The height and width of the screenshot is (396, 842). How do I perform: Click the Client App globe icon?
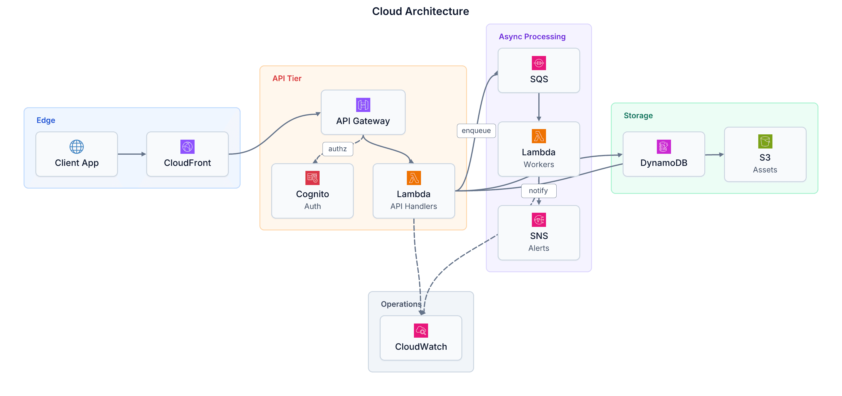[76, 147]
